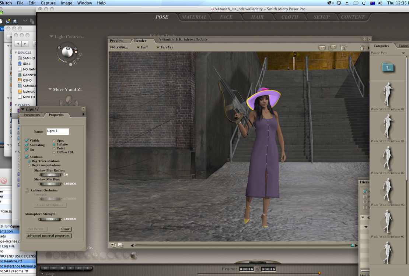Click the light control trackball sphere
Screen dimensions: 409x276
click(67, 52)
